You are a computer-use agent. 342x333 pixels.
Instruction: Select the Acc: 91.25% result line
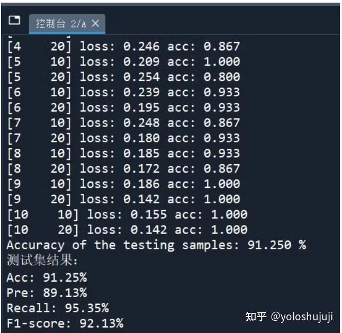47,278
